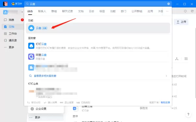Click the box icon beside the clock

(x=192, y=11)
